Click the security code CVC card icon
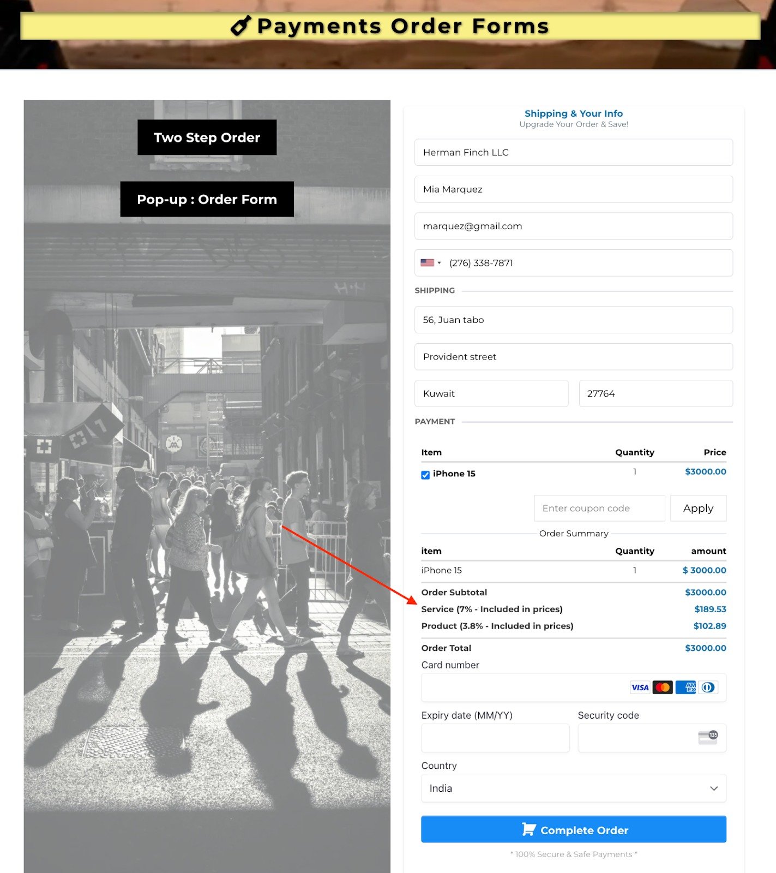The height and width of the screenshot is (873, 776). 708,737
